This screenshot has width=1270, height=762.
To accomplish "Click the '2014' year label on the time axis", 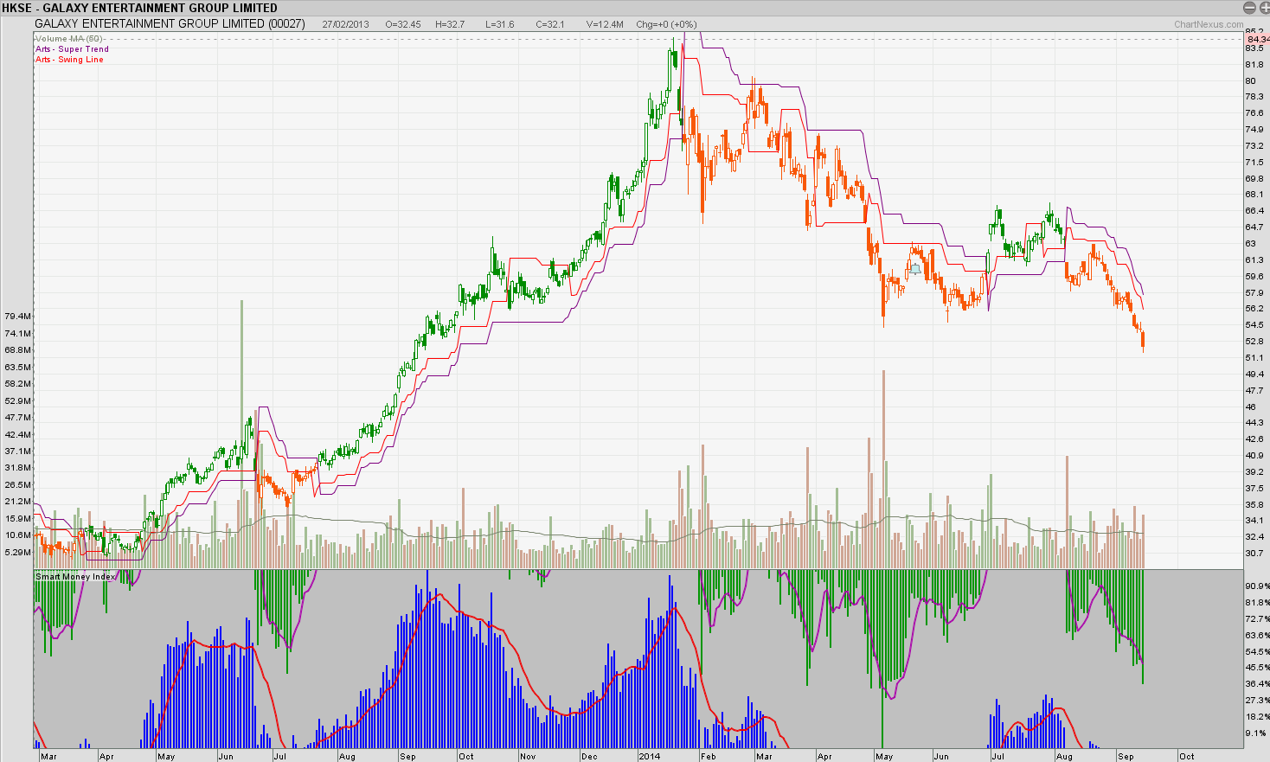I will point(649,757).
